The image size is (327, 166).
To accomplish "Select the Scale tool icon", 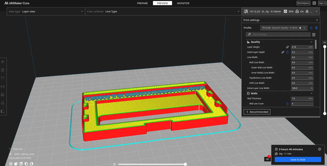I will tap(3, 70).
